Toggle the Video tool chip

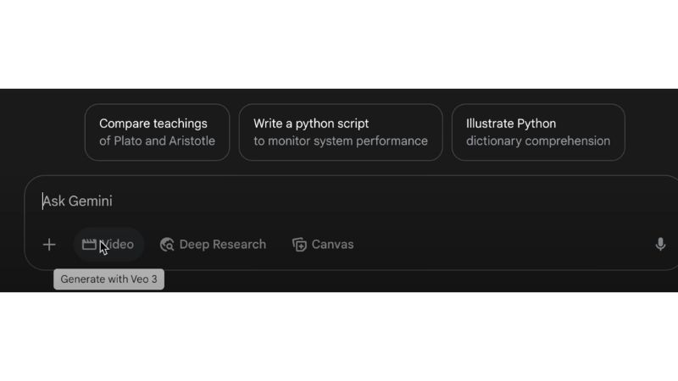(x=109, y=245)
